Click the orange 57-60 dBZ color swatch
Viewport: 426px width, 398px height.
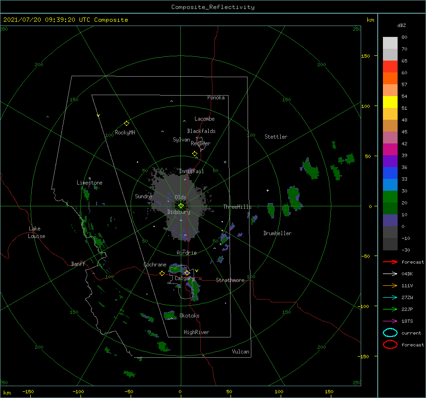pyautogui.click(x=390, y=79)
